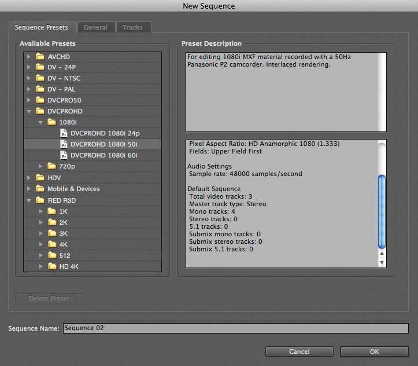Image resolution: width=418 pixels, height=366 pixels.
Task: Expand the DV – PAL presets folder
Action: pos(29,89)
